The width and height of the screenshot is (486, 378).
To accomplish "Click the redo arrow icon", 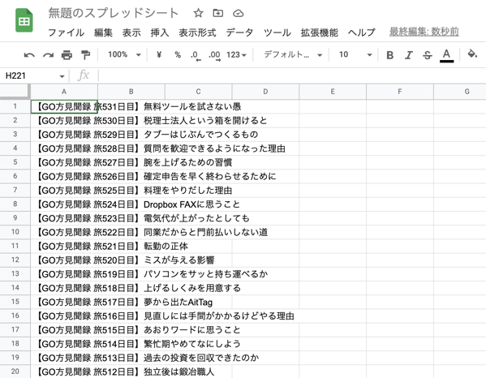I will 48,55.
